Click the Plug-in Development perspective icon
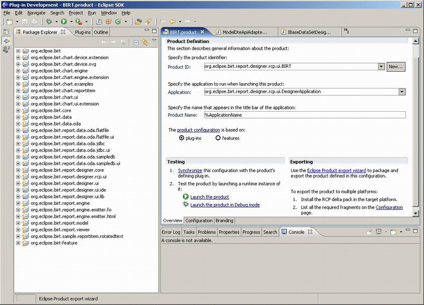The height and width of the screenshot is (305, 424). 6,41
